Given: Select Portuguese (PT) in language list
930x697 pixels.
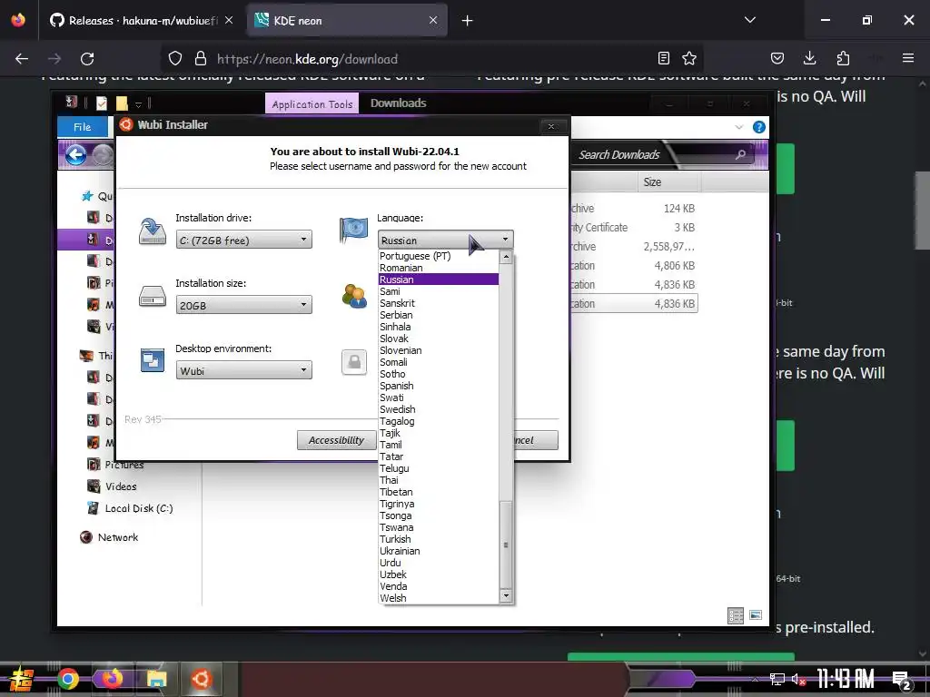Looking at the screenshot, I should pyautogui.click(x=439, y=256).
